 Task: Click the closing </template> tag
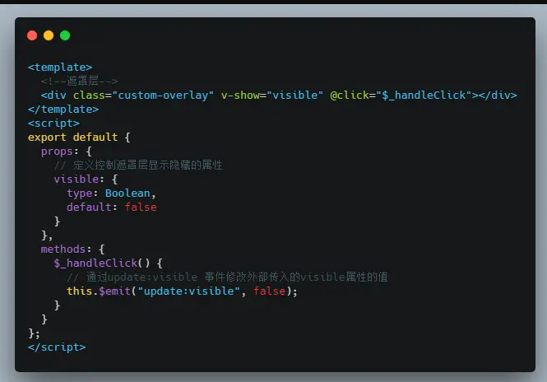click(x=63, y=109)
